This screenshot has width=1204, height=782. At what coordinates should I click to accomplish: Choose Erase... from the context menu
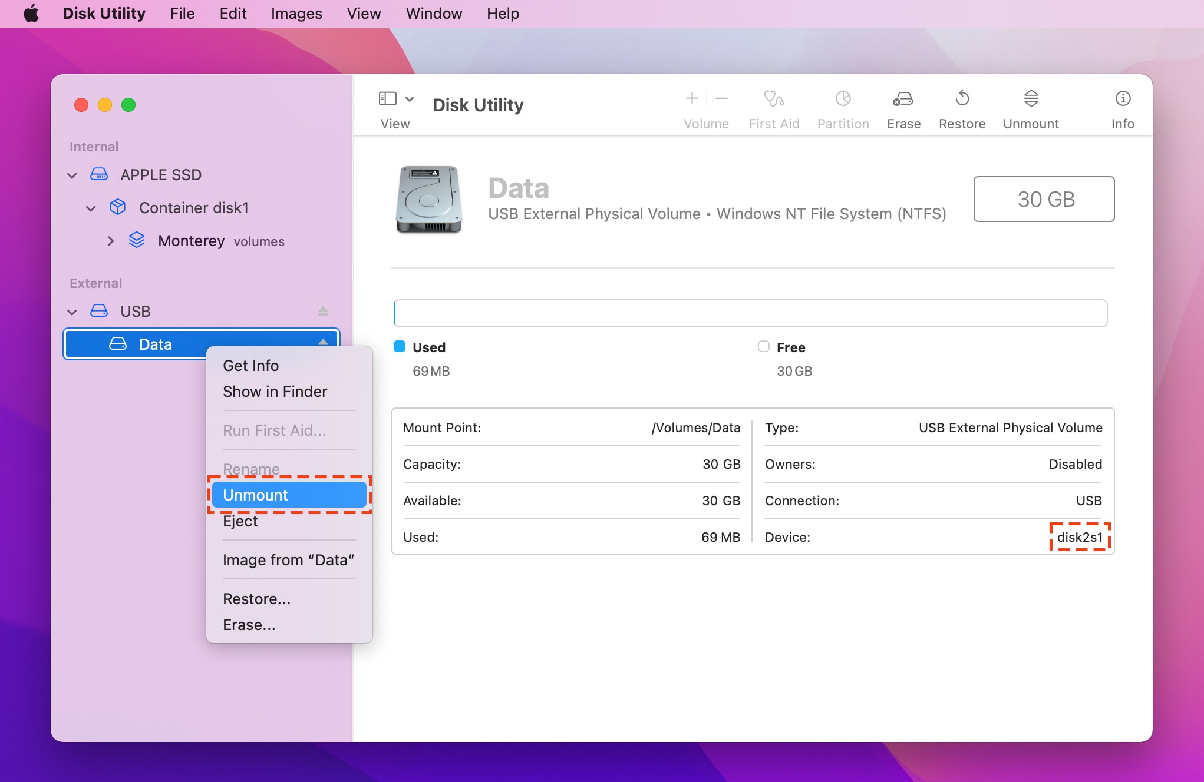coord(250,624)
